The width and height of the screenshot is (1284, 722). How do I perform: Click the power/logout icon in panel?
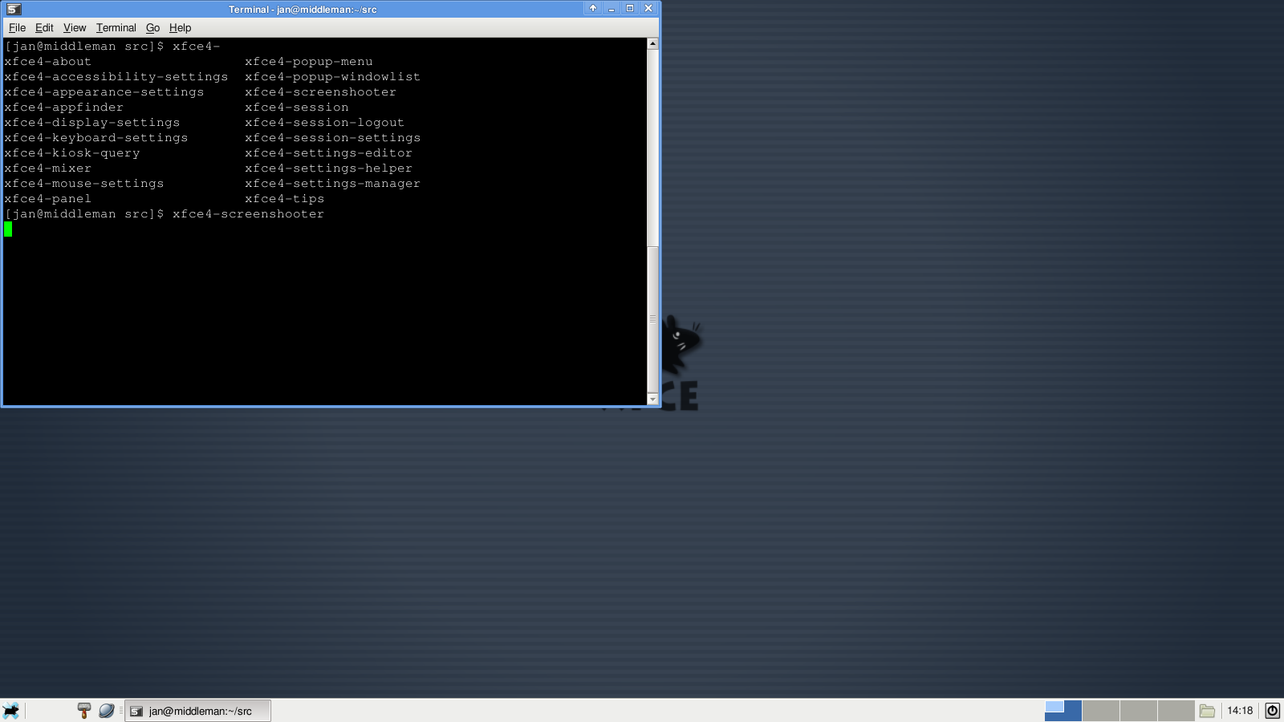(x=1272, y=711)
